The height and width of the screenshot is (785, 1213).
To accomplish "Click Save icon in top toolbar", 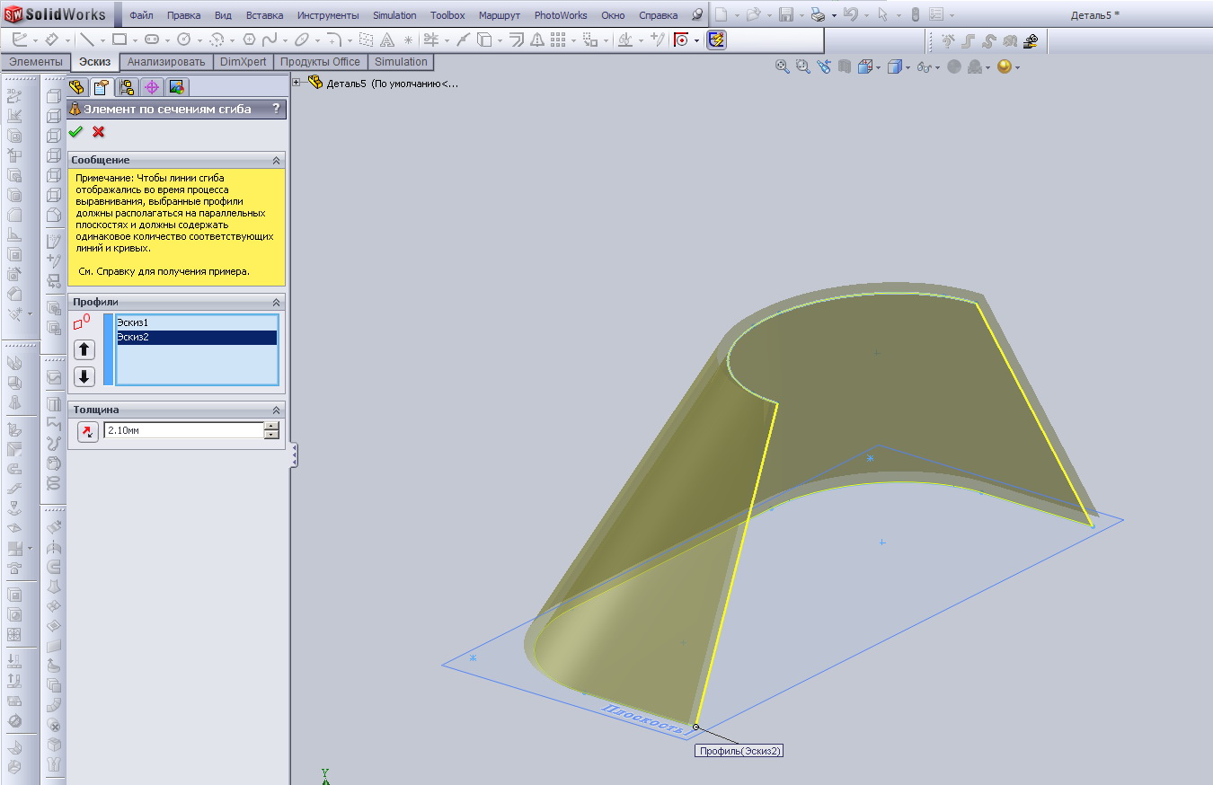I will 785,15.
